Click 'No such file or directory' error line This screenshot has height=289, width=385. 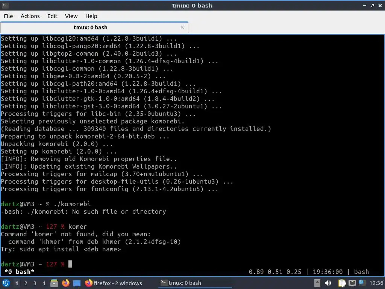(x=83, y=211)
